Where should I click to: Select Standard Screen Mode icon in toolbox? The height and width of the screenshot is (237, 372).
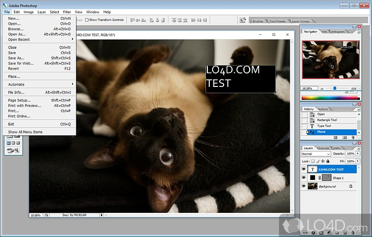pyautogui.click(x=7, y=143)
